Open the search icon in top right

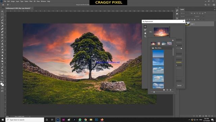pos(206,5)
